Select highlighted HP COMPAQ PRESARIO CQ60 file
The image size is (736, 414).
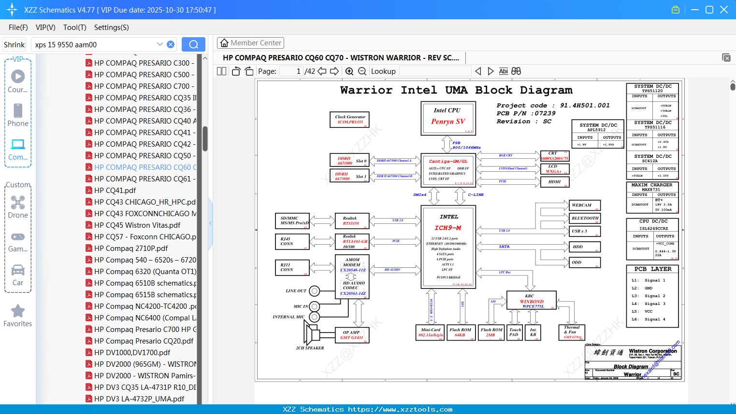(x=141, y=167)
